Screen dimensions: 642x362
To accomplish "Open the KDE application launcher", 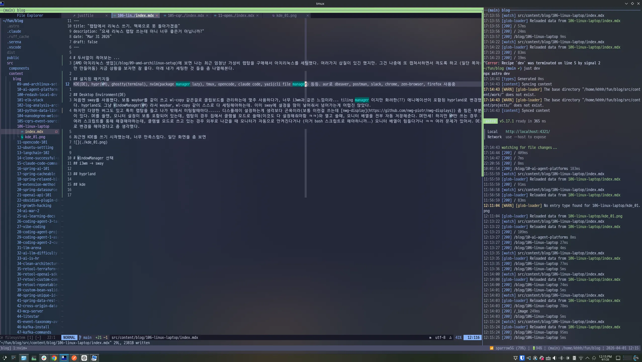I will point(5,358).
